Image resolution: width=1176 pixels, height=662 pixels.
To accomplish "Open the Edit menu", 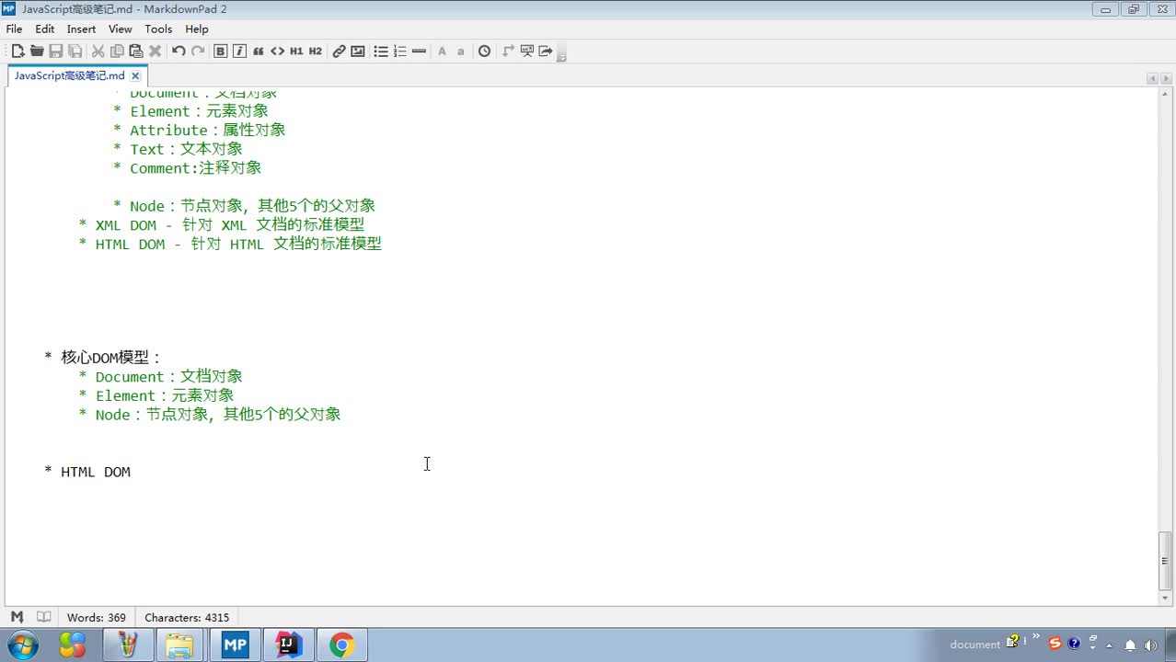I will [x=45, y=29].
